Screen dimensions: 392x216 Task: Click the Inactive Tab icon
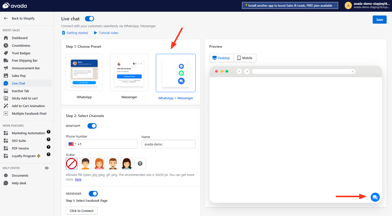(6, 91)
